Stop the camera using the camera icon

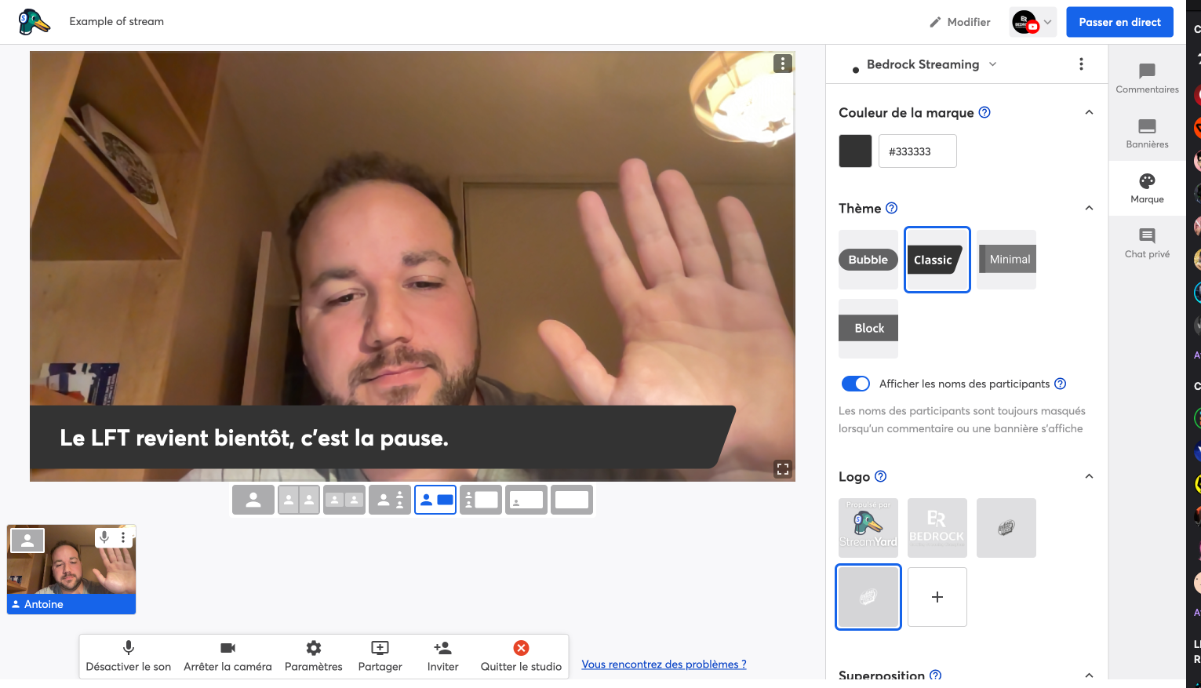[x=227, y=648]
